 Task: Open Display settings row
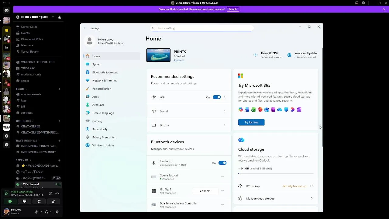pyautogui.click(x=189, y=125)
